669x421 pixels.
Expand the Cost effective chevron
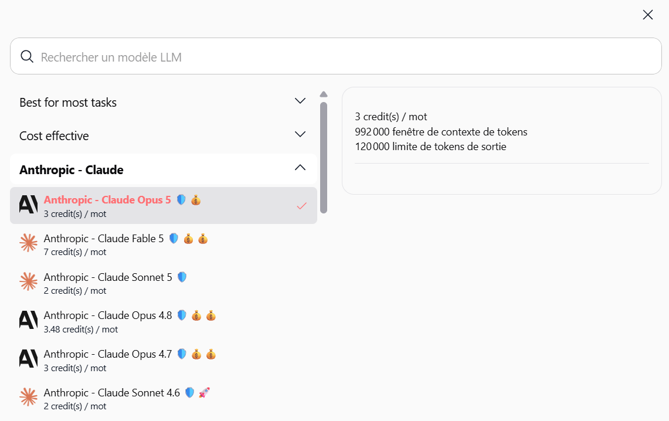[x=300, y=134]
